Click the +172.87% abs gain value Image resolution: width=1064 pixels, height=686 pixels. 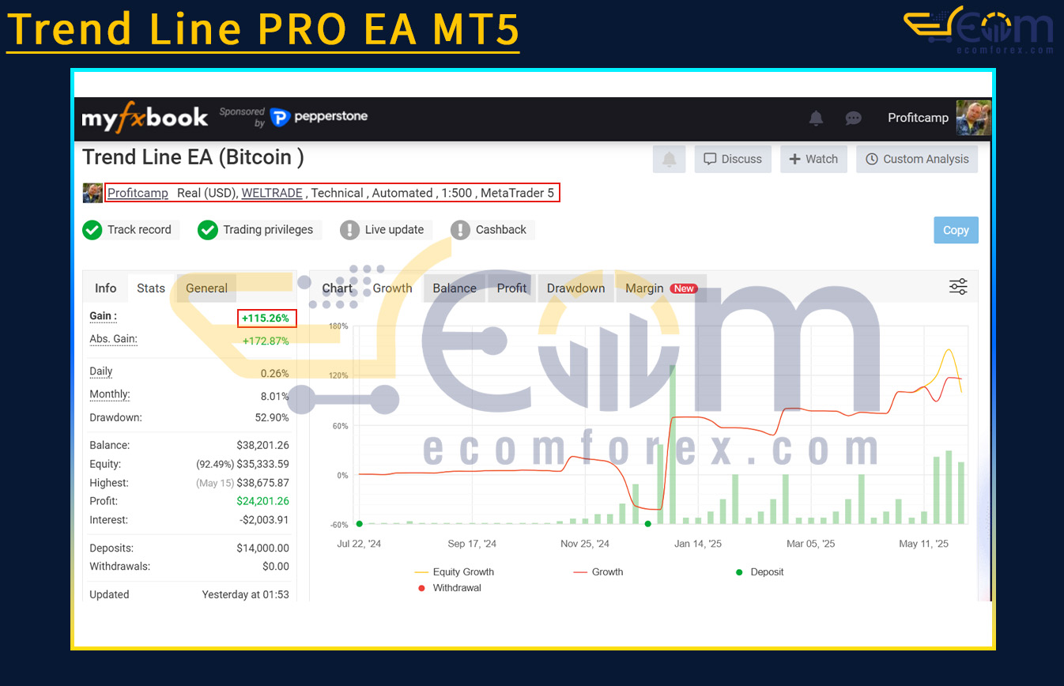[266, 341]
